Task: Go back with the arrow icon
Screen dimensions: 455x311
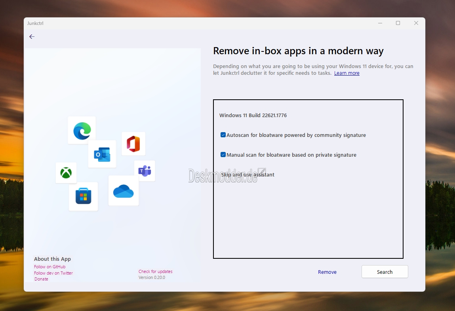Action: [32, 36]
